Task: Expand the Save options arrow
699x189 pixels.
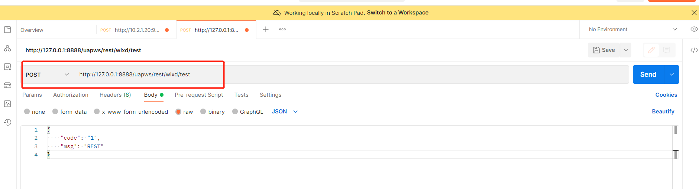Action: [626, 50]
